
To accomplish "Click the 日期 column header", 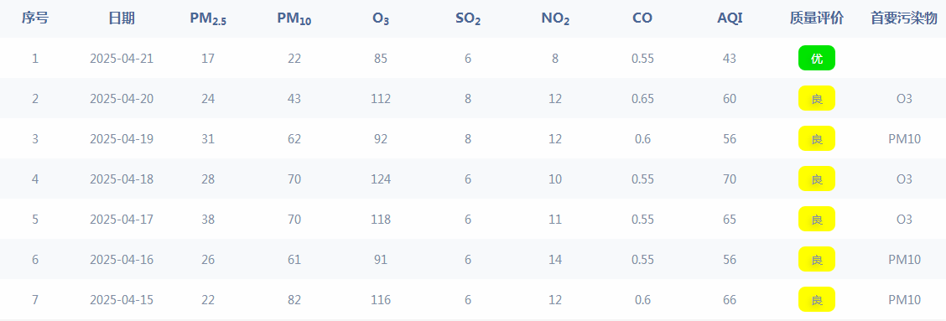I will (x=122, y=18).
